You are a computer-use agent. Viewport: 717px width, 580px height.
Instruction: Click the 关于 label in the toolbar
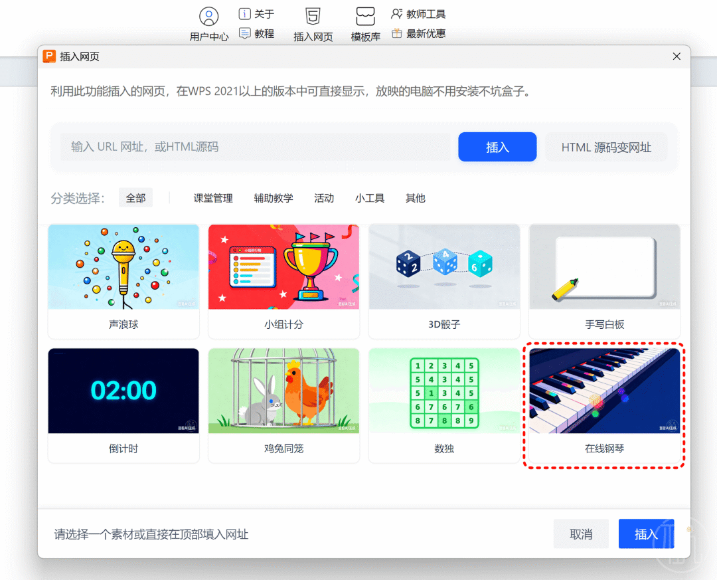(x=264, y=14)
